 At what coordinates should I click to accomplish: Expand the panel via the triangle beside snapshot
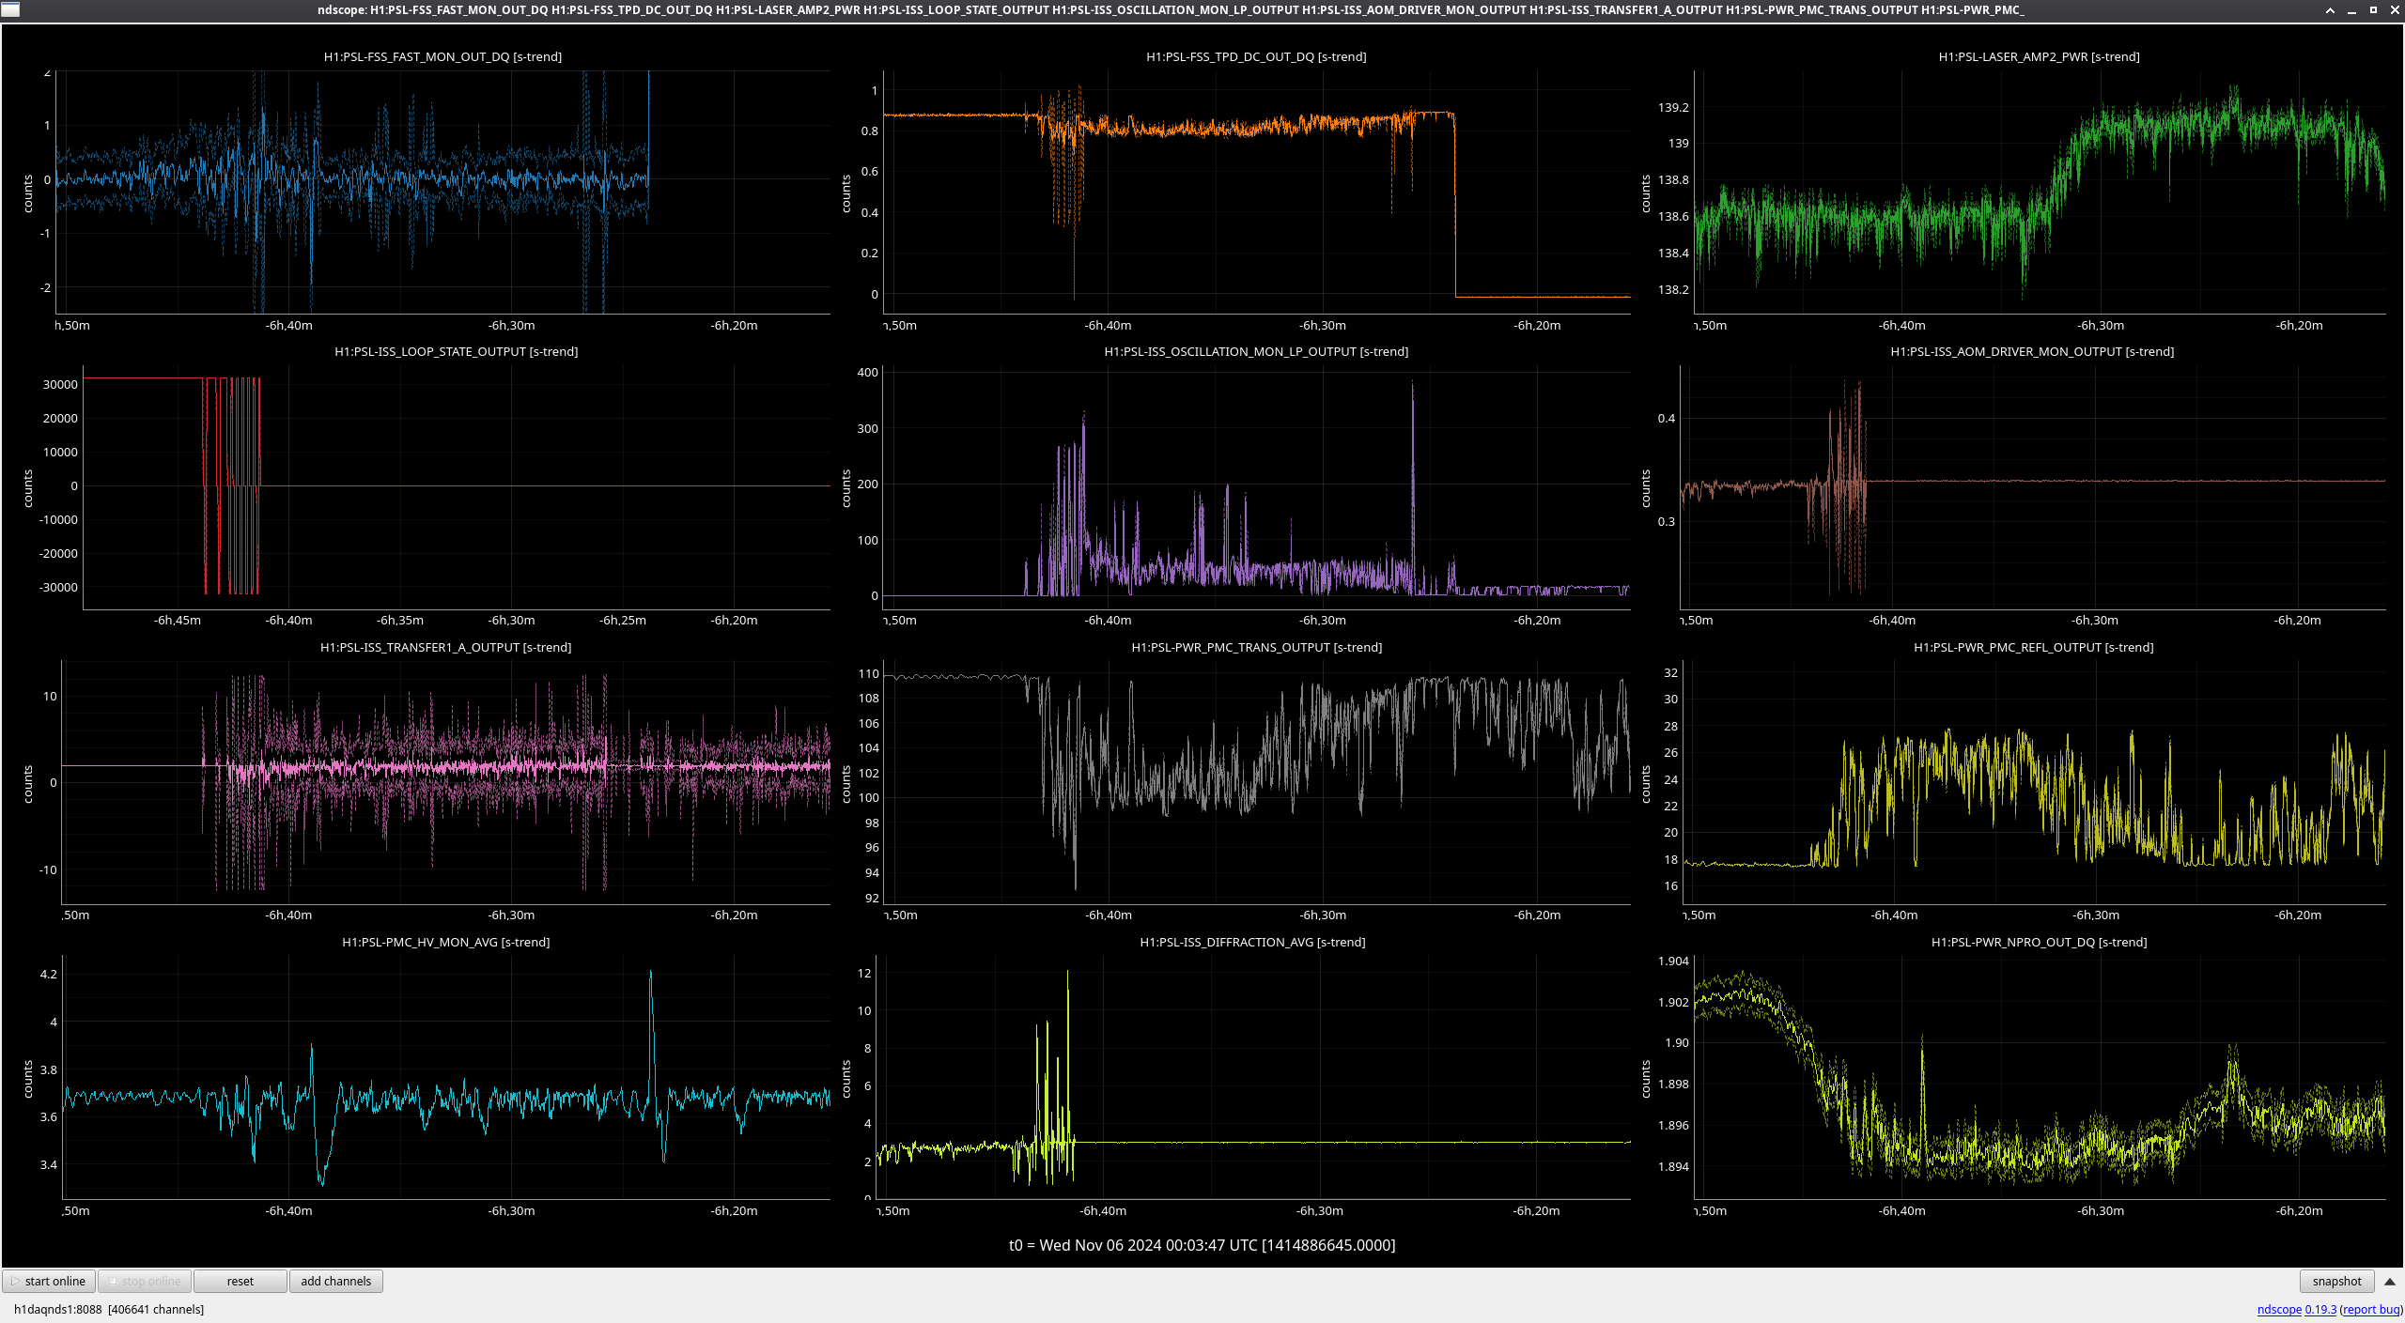pyautogui.click(x=2389, y=1281)
